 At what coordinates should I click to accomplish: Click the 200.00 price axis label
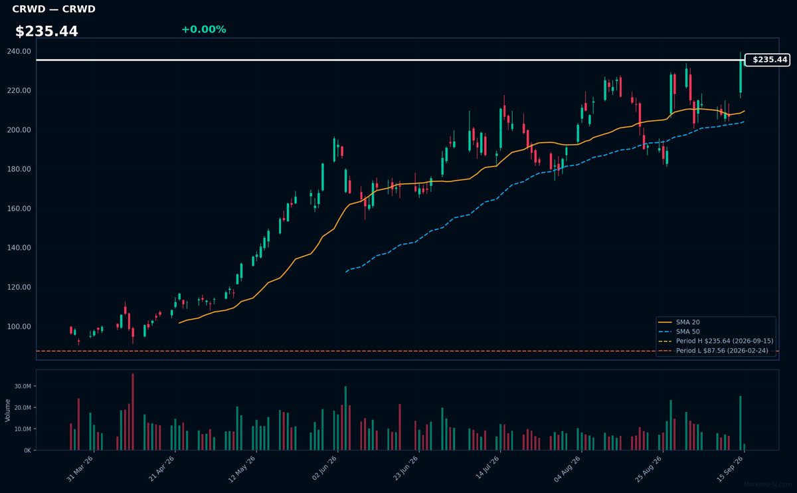point(19,130)
